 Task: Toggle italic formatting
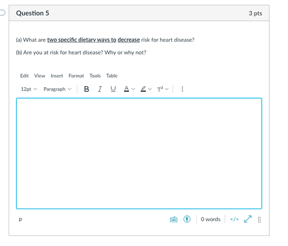[100, 89]
